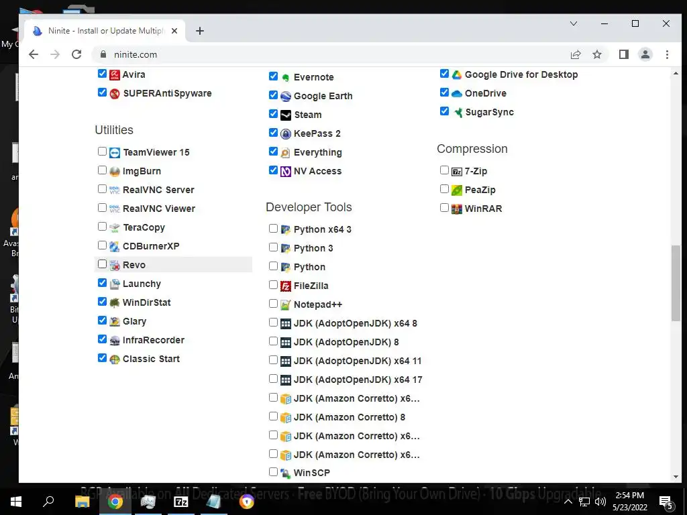The width and height of the screenshot is (687, 515).
Task: Open Chrome side panel
Action: [x=624, y=54]
